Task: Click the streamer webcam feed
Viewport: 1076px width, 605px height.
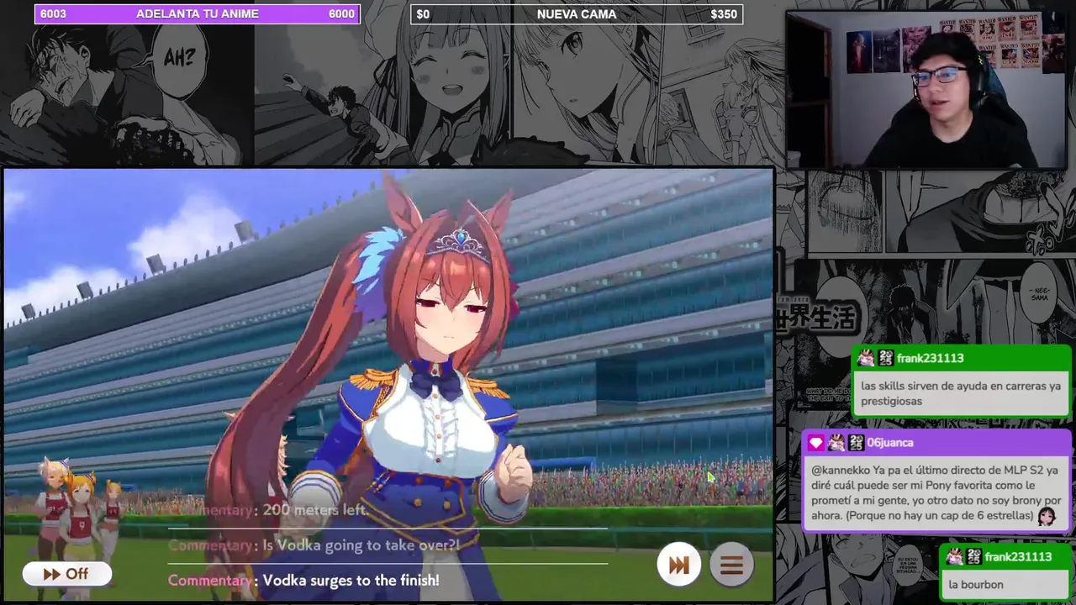Action: (926, 90)
